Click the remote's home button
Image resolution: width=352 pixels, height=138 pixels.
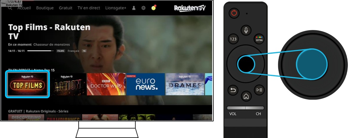pyautogui.click(x=246, y=96)
